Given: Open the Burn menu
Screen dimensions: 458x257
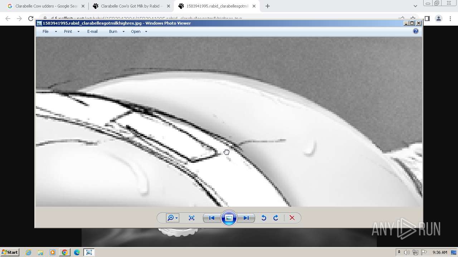Looking at the screenshot, I should [x=113, y=31].
